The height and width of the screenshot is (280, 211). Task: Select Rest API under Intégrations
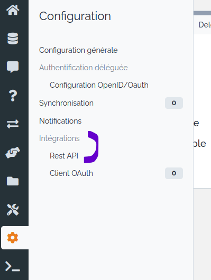coord(64,156)
